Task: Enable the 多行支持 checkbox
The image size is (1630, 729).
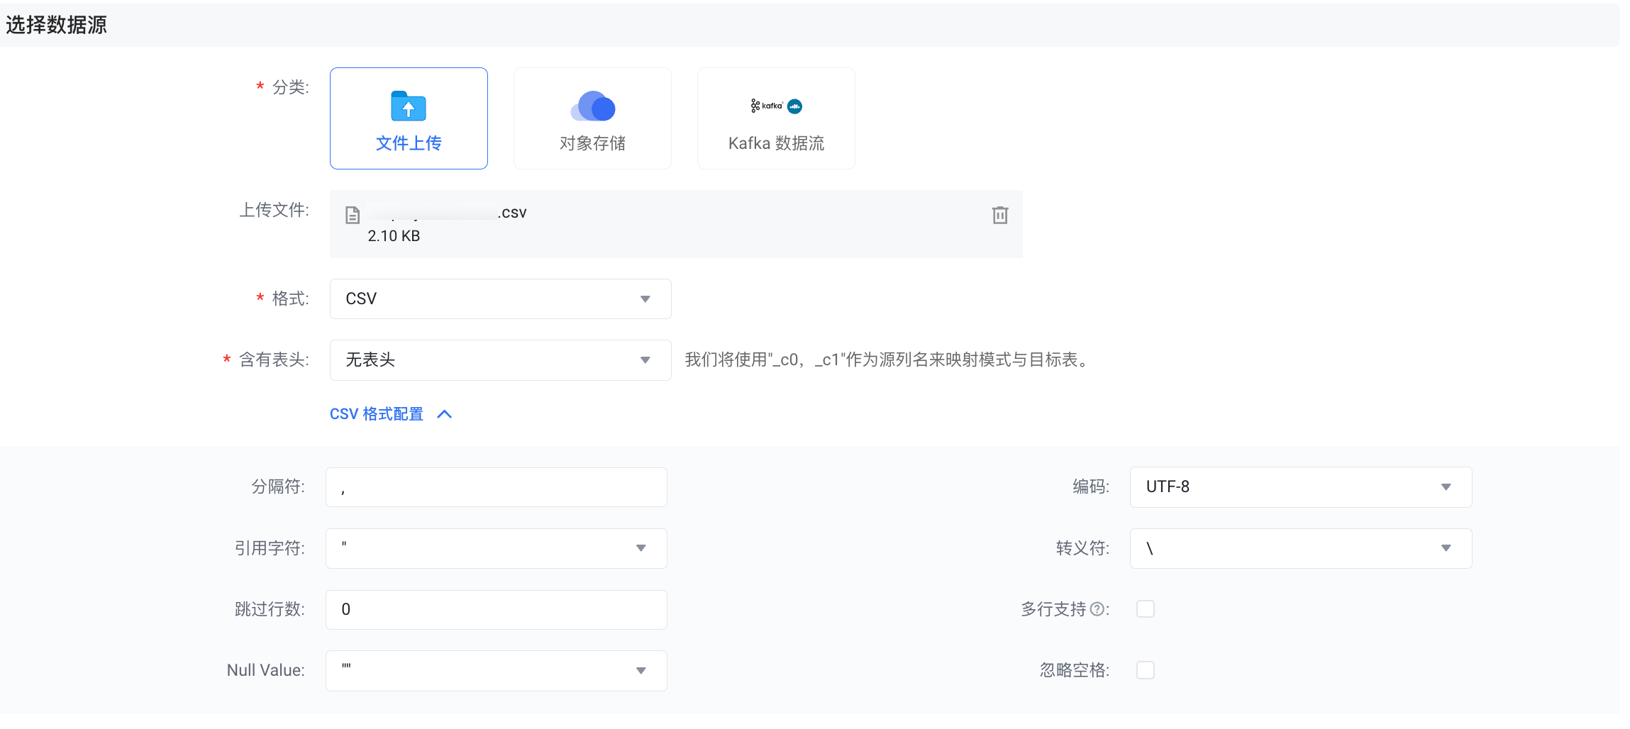Action: (1145, 609)
